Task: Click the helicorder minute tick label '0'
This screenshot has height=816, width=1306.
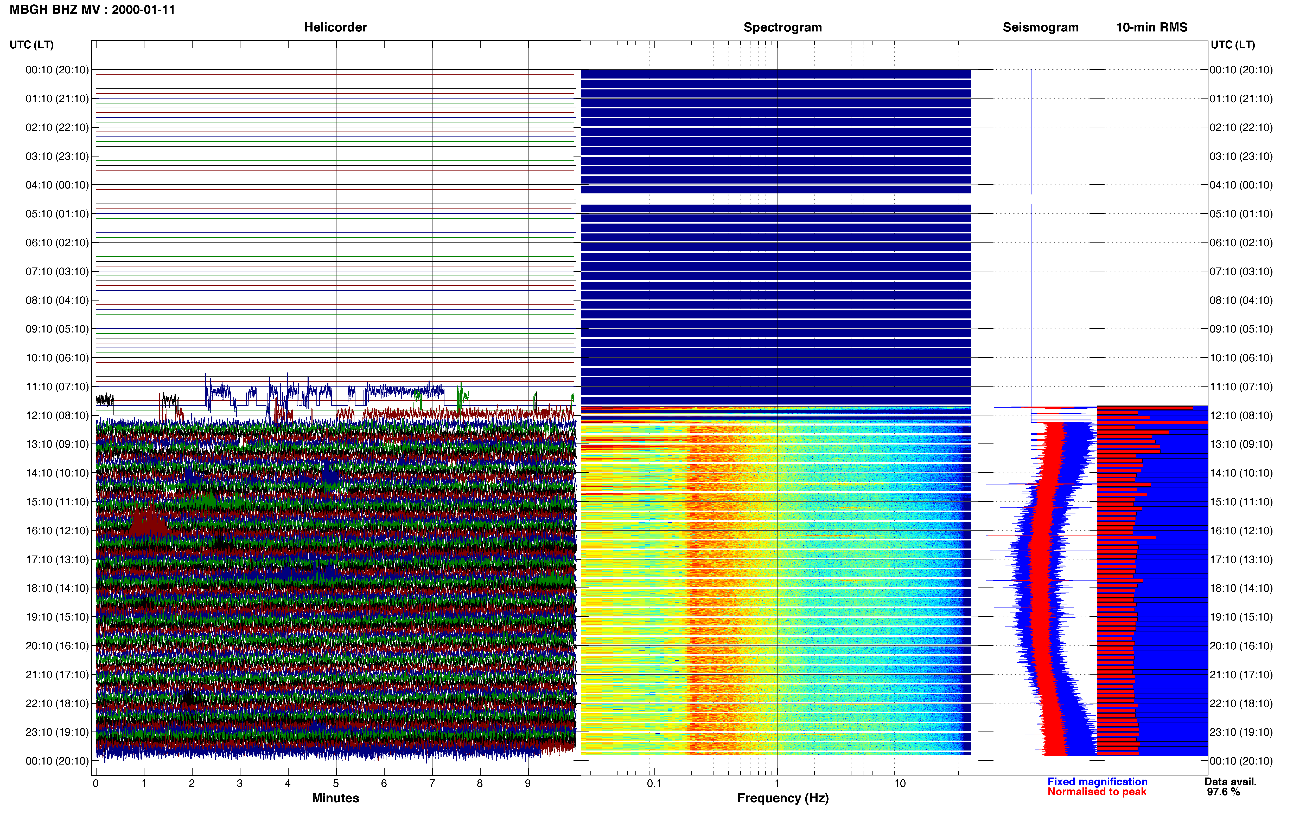Action: (x=95, y=784)
